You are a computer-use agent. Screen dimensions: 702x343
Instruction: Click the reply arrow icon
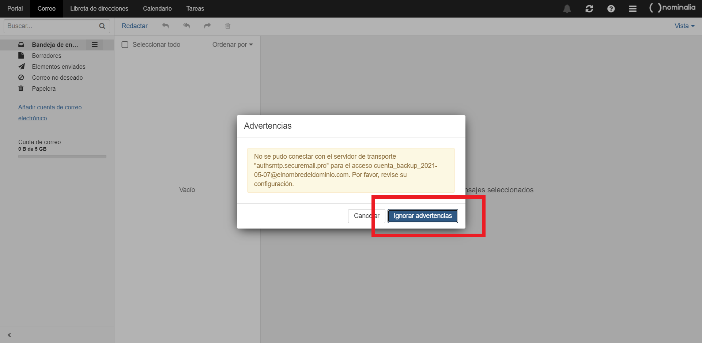166,26
